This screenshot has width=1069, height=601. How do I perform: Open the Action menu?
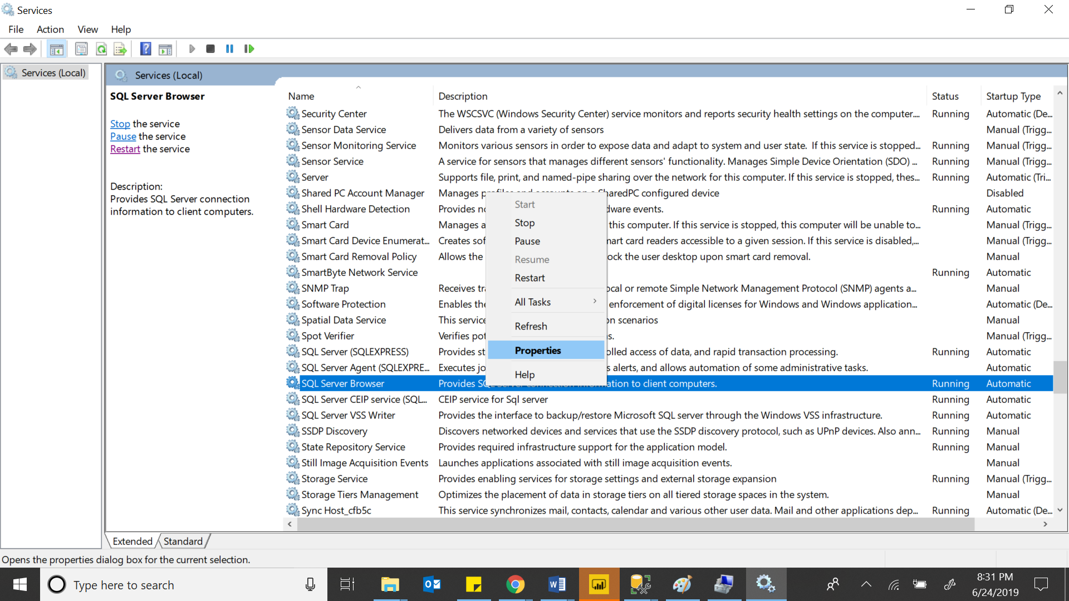(x=50, y=29)
